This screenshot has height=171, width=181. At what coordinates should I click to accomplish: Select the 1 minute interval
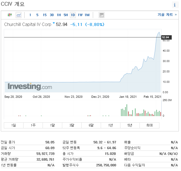tap(30, 15)
